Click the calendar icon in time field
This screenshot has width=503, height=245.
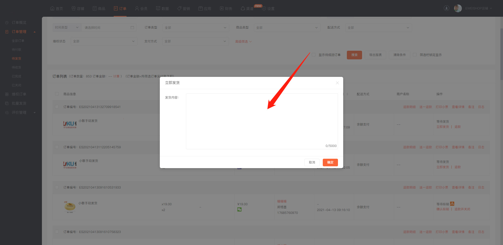pyautogui.click(x=132, y=28)
